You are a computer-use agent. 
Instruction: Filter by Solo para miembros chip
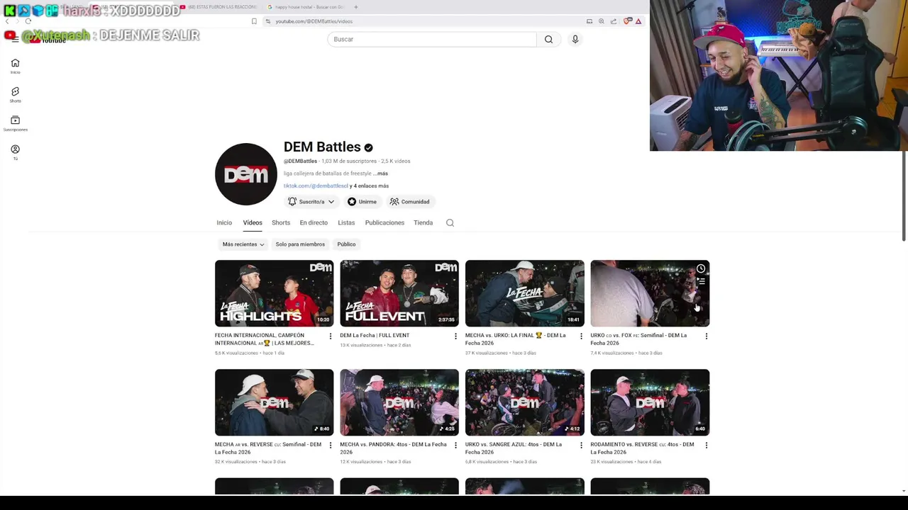tap(300, 244)
